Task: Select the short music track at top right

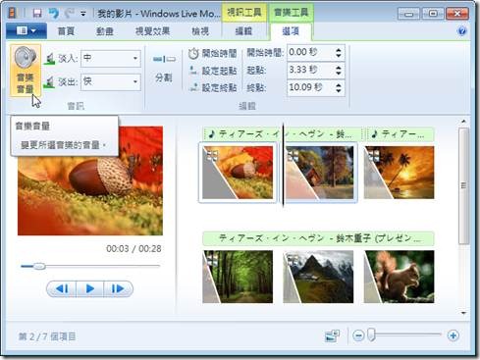Action: [x=400, y=134]
